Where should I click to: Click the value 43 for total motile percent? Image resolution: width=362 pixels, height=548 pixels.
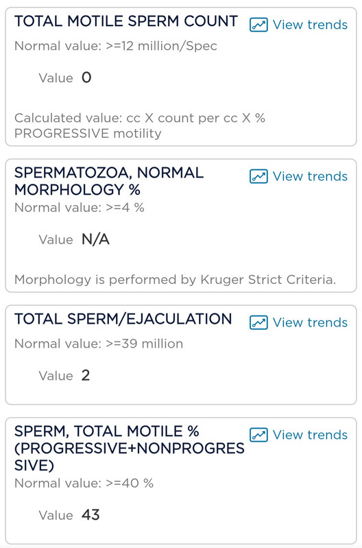[x=90, y=515]
